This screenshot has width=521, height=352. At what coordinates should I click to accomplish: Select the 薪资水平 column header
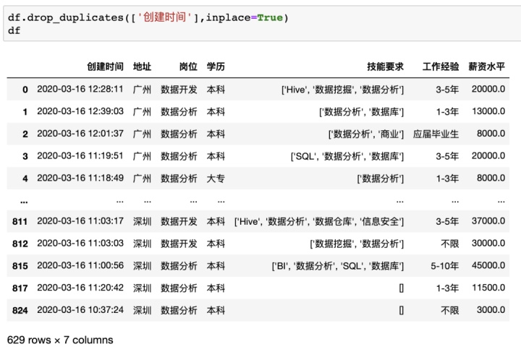coord(487,66)
